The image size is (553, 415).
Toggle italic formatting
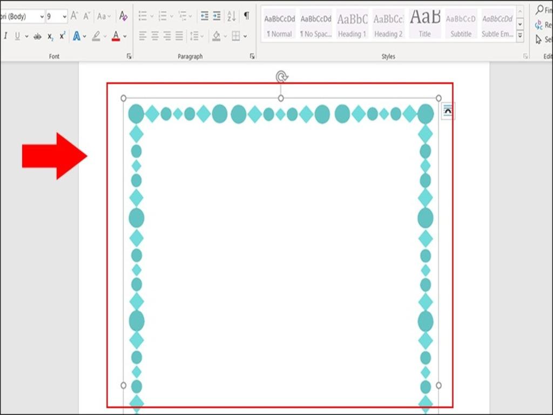5,36
